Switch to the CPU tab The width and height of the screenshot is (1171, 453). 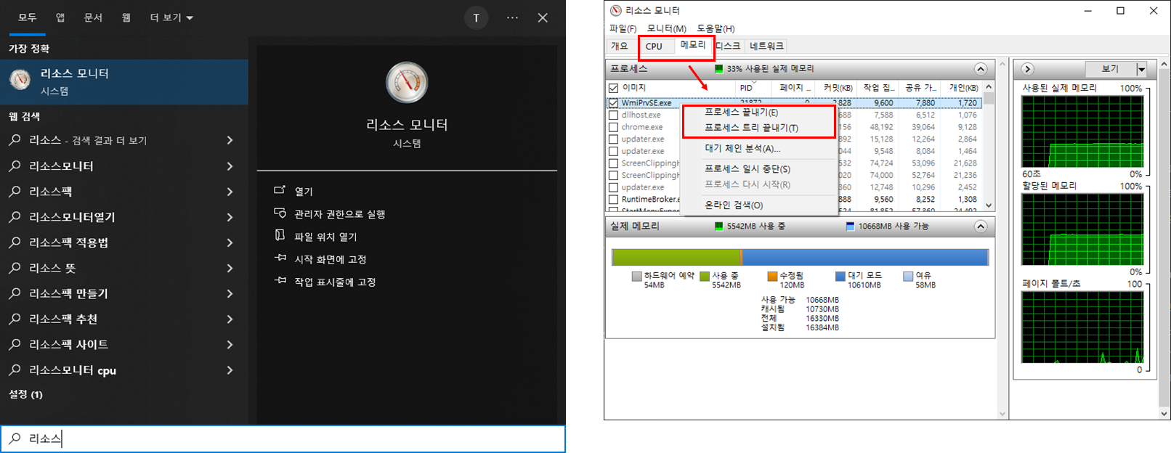(x=654, y=46)
